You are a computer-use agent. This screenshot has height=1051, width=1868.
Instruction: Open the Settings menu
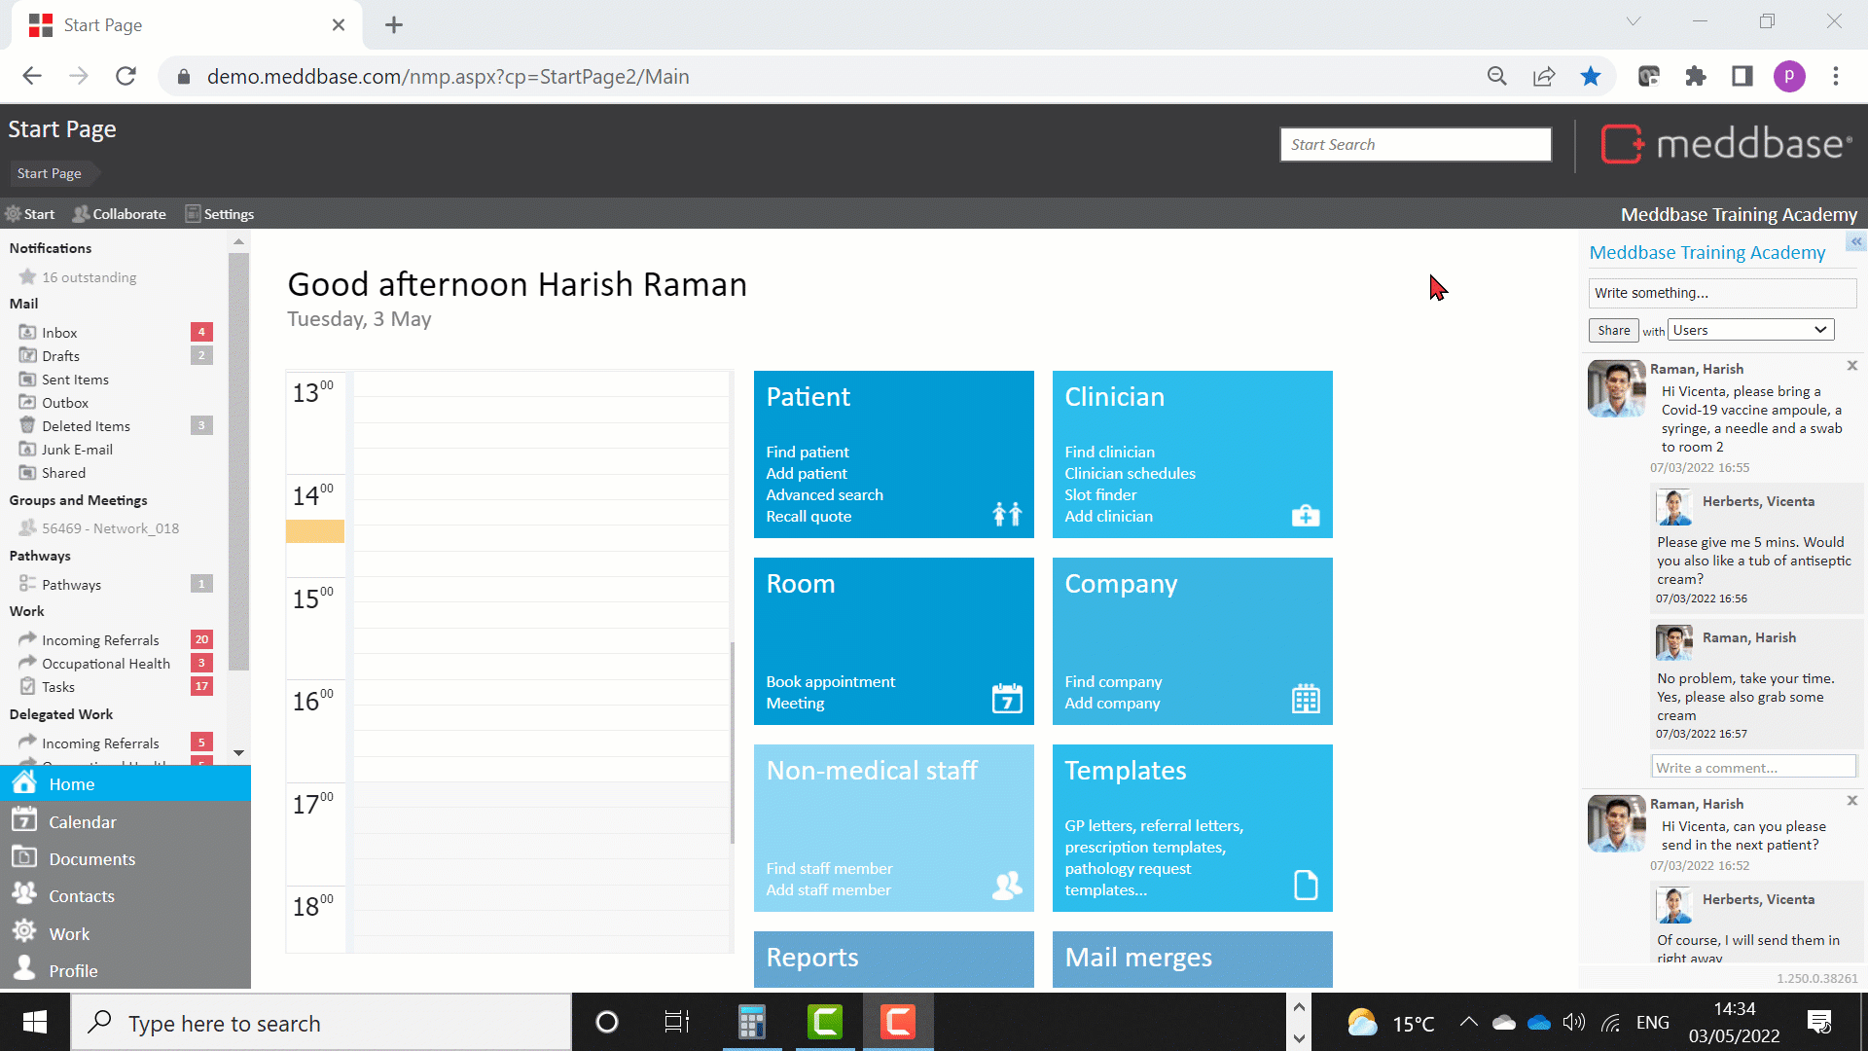(x=220, y=214)
